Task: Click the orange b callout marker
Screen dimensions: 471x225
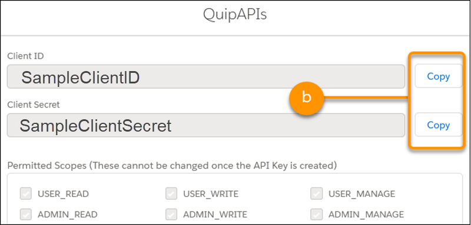Action: (x=306, y=98)
